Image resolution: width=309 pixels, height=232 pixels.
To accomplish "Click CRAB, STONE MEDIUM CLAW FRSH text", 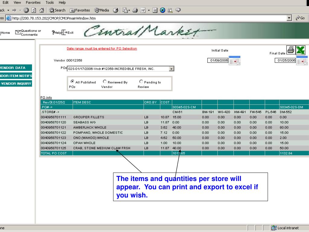I will (102, 148).
